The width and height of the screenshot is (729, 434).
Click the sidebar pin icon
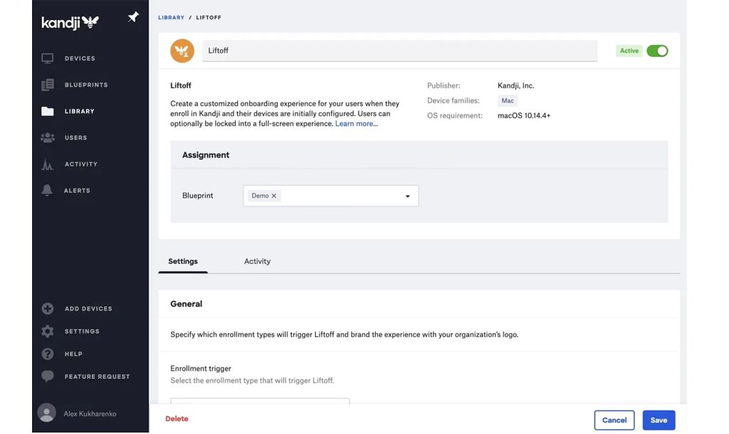coord(133,17)
